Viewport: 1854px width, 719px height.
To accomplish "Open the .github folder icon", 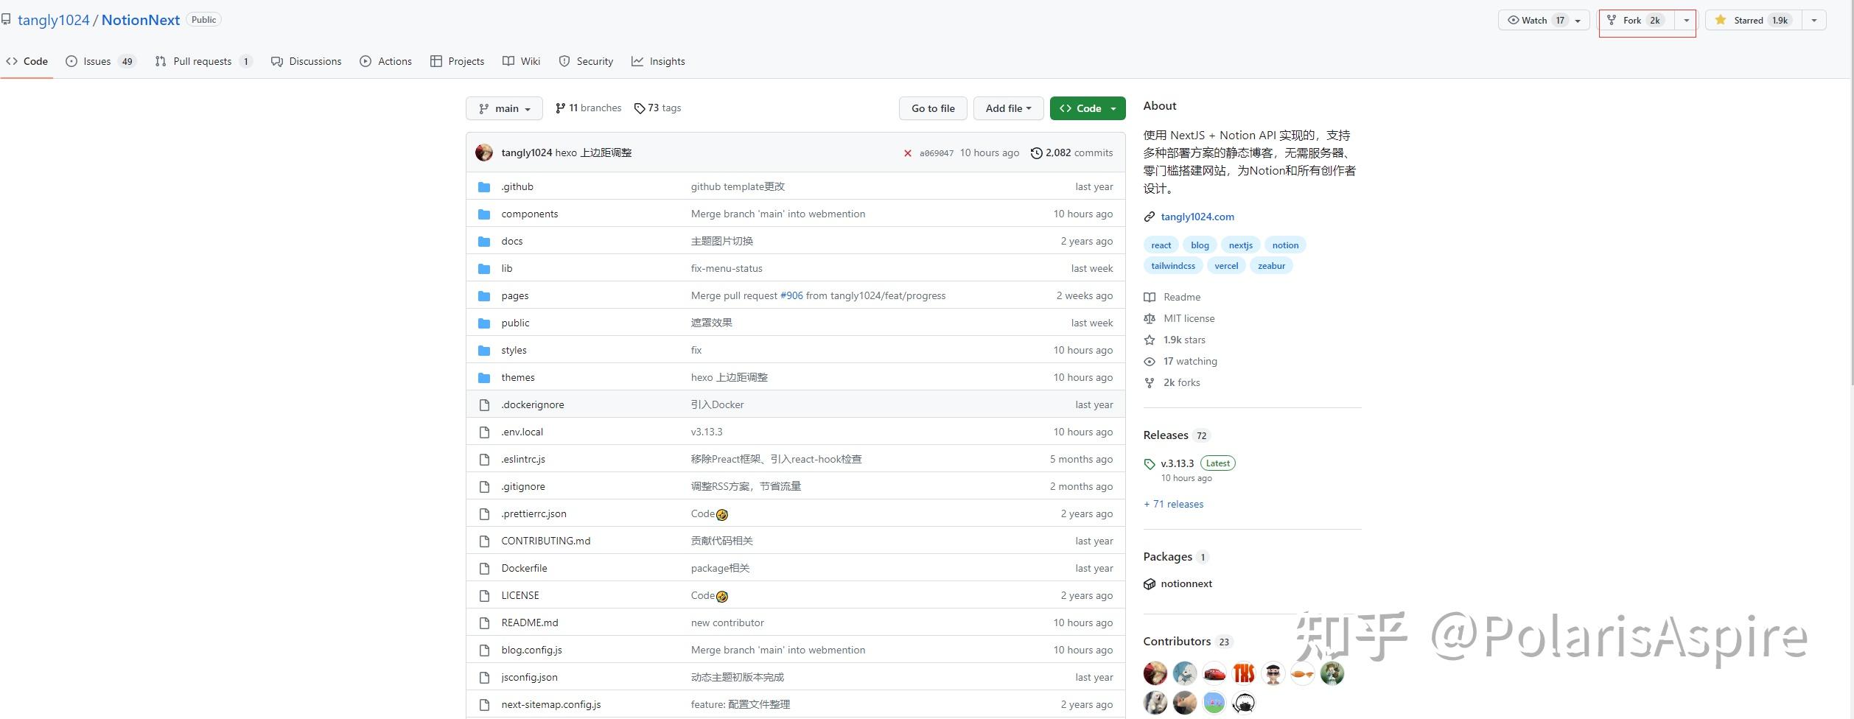I will tap(484, 187).
